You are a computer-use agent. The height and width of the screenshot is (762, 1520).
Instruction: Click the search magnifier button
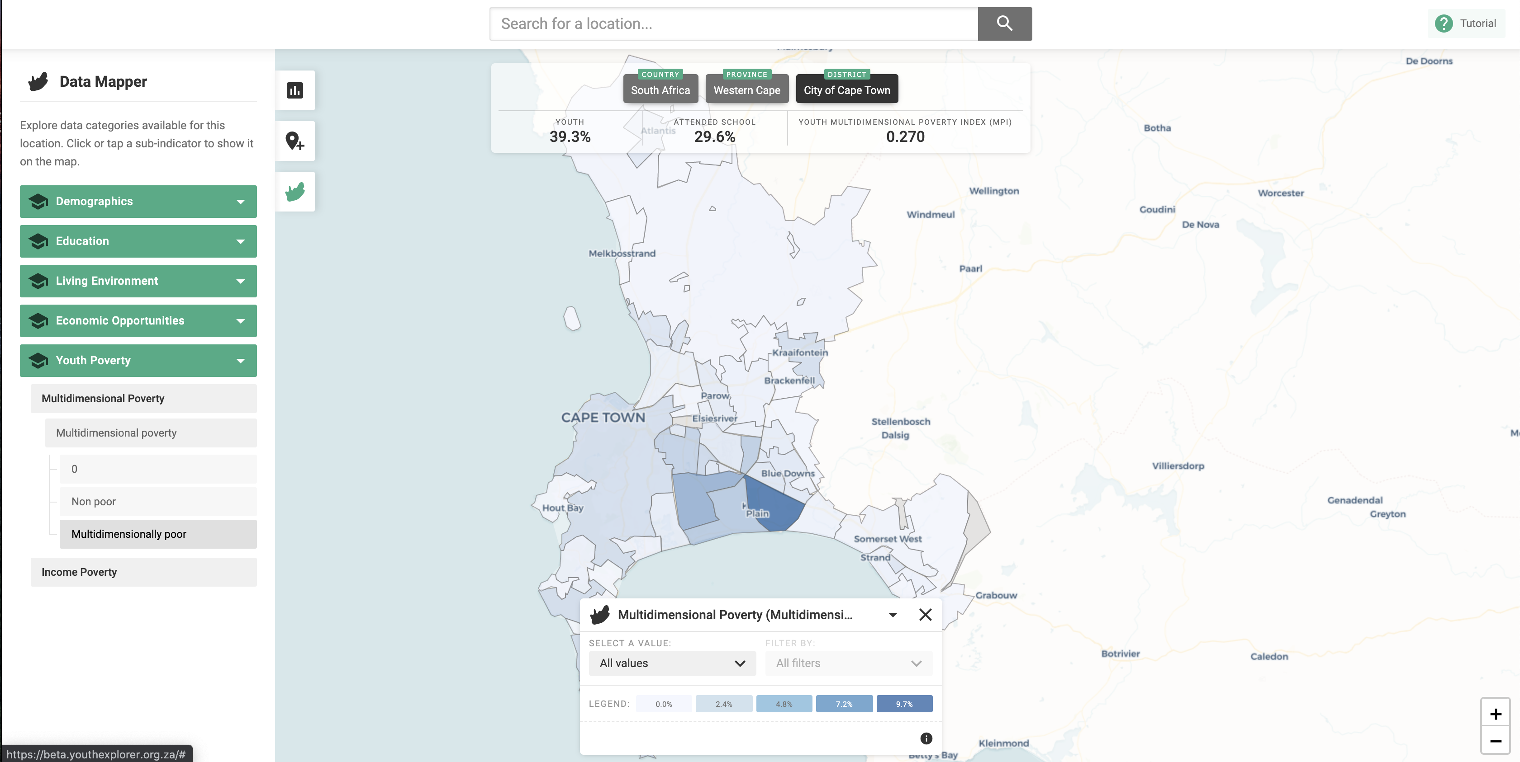[1004, 24]
